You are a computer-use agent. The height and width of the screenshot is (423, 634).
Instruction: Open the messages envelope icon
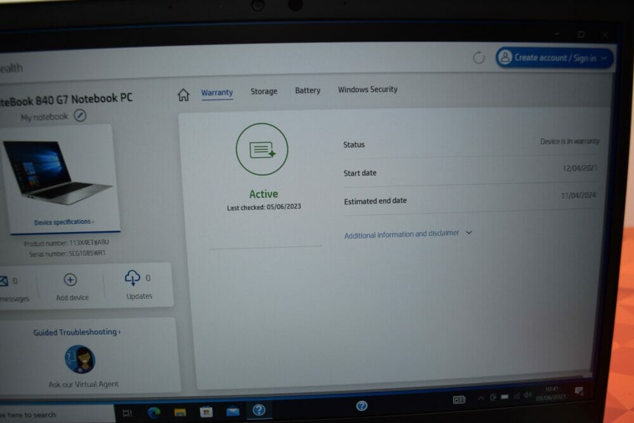(4, 281)
